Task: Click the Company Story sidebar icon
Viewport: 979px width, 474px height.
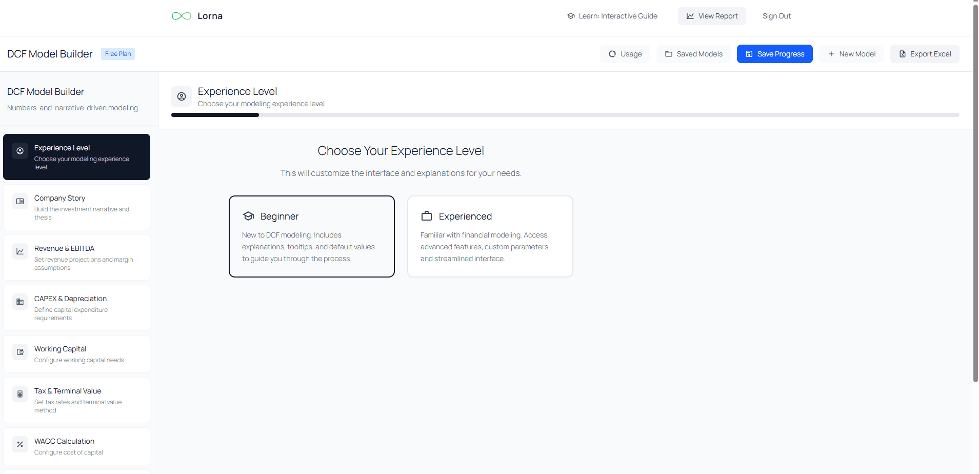Action: tap(20, 201)
